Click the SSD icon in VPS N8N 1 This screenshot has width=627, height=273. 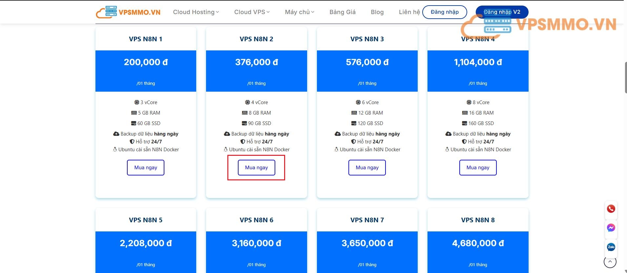[134, 123]
